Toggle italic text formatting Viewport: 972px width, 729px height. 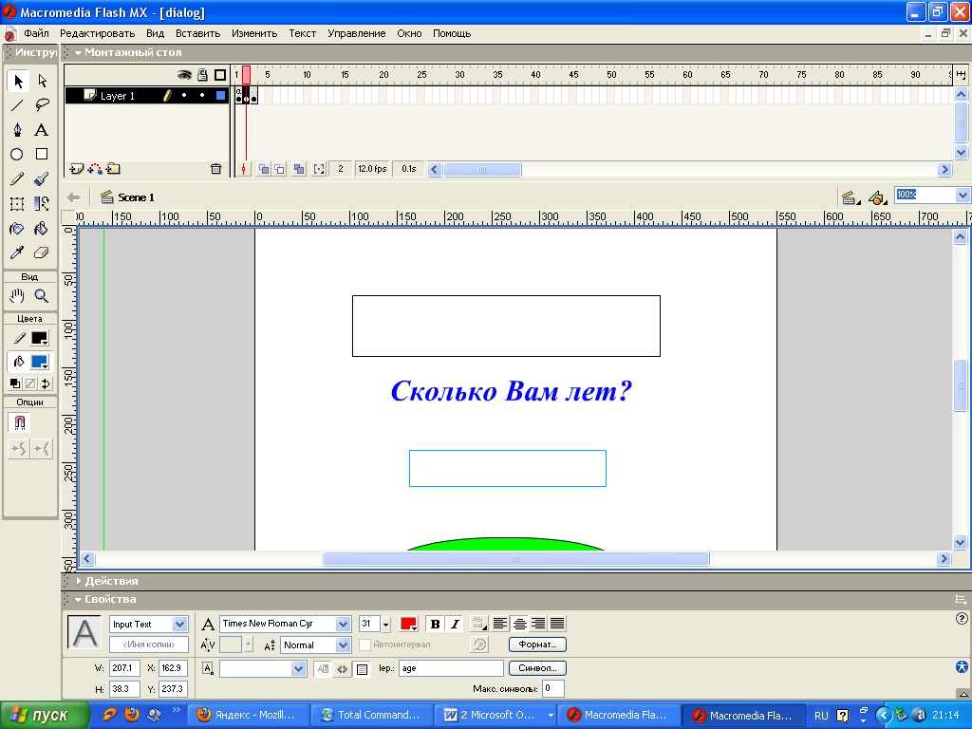click(x=455, y=624)
